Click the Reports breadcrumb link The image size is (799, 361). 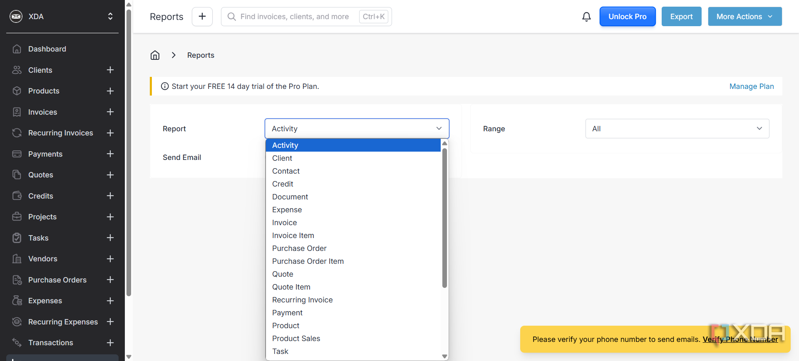201,55
